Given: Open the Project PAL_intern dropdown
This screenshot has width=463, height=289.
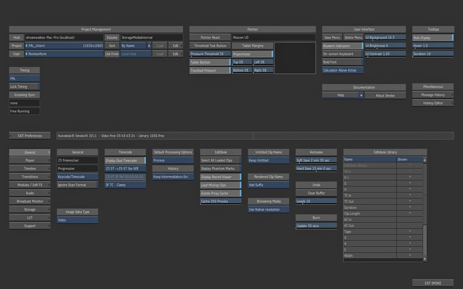Looking at the screenshot, I should point(64,46).
